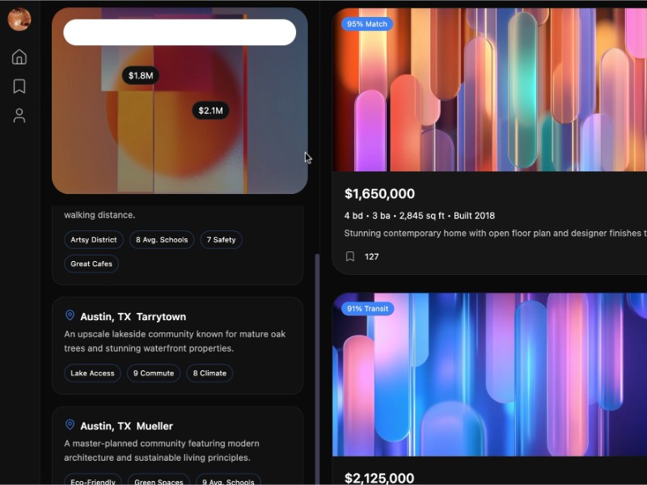The width and height of the screenshot is (647, 485).
Task: Click the neighborhood list scrollbar
Action: coord(317,364)
